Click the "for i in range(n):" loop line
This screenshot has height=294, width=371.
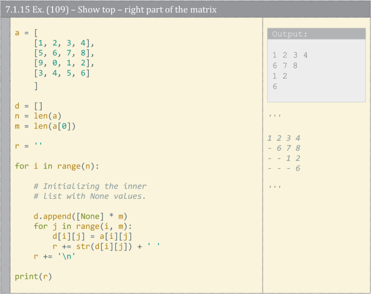pos(57,166)
